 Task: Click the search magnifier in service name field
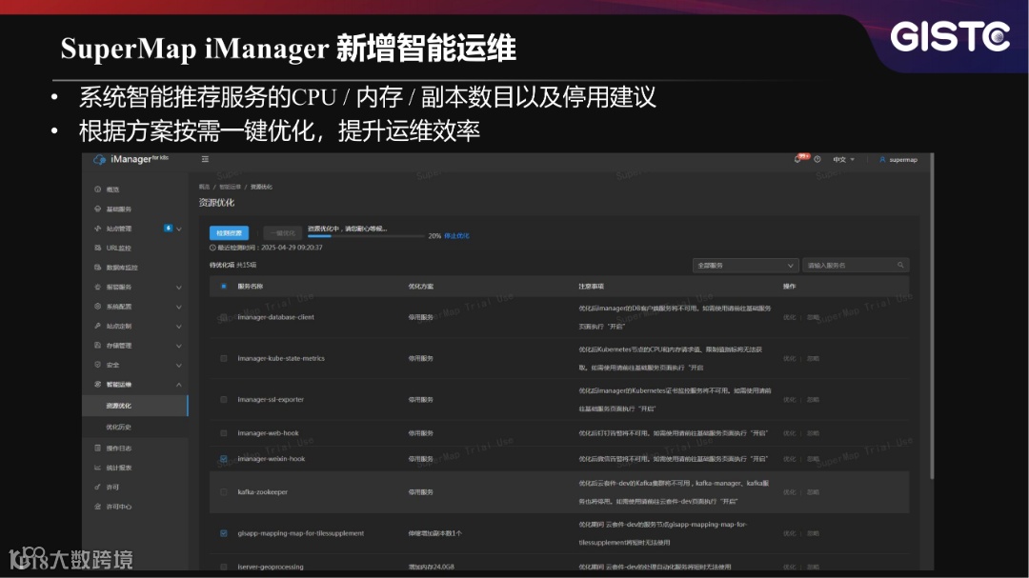coord(900,265)
